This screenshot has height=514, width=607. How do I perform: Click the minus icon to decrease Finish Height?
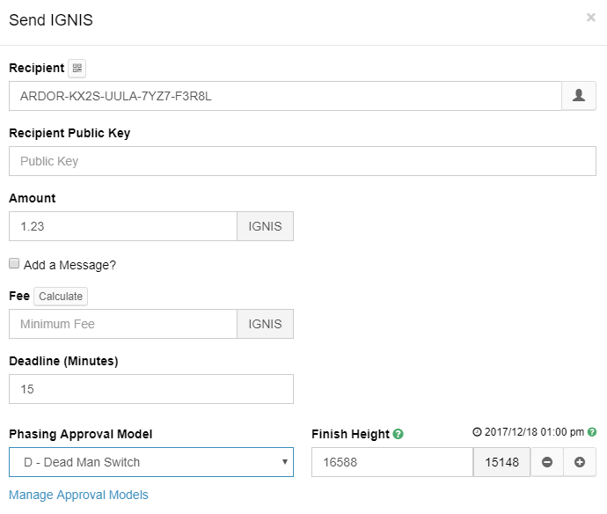coord(547,462)
